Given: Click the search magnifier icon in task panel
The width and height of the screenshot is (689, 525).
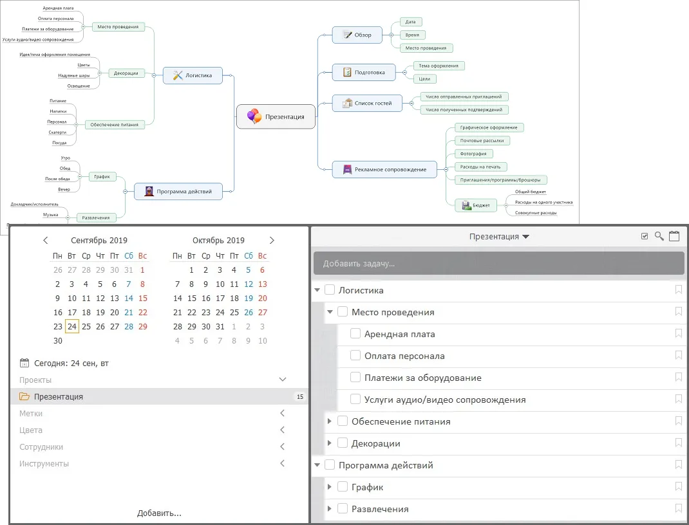Looking at the screenshot, I should (x=659, y=236).
